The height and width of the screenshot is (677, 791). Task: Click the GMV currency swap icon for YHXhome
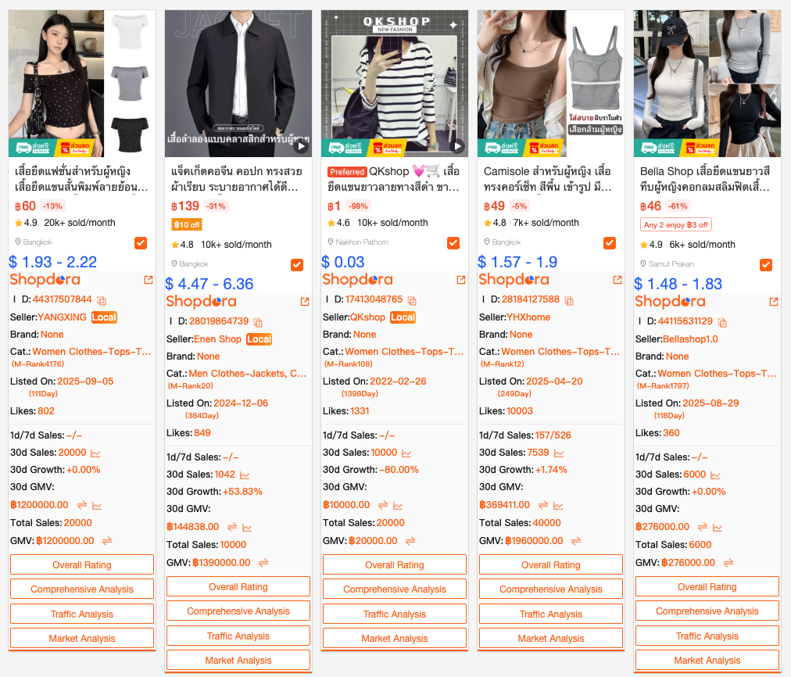tap(576, 541)
